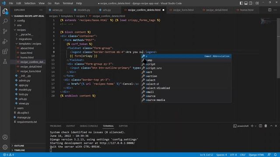Click Django HTML language mode
The image size is (280, 157).
256,155
